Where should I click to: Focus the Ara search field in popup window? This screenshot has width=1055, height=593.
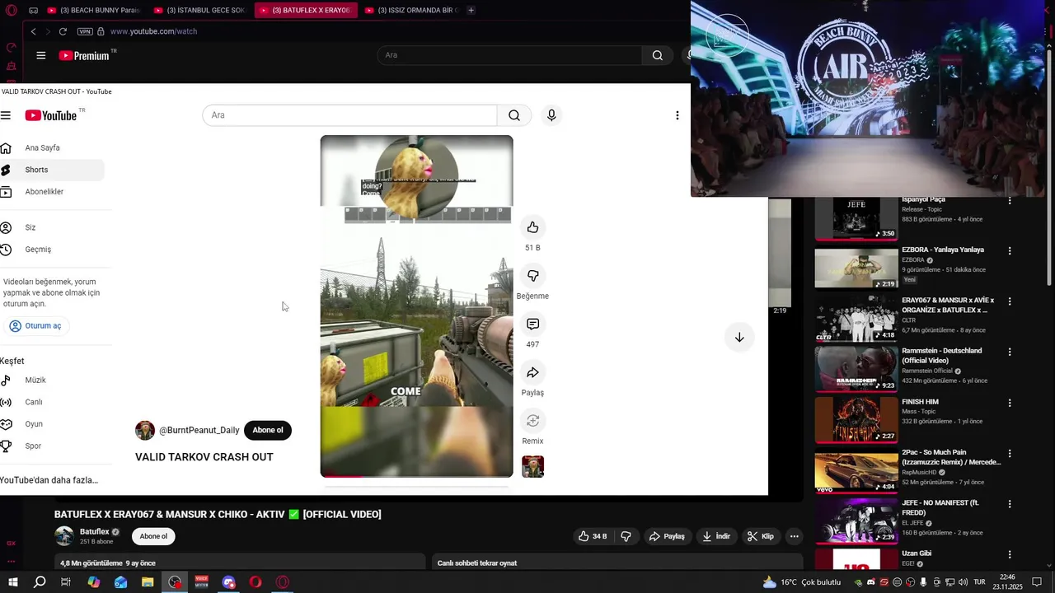point(349,115)
